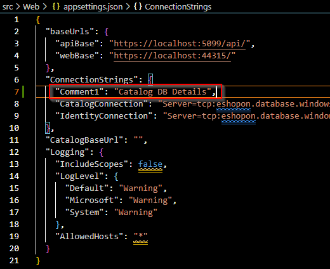
Task: Click the CatalogConnection key on line 8
Action: 102,104
